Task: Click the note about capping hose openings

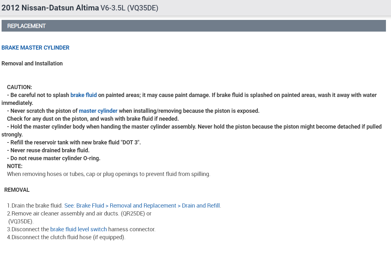Action: [x=108, y=174]
